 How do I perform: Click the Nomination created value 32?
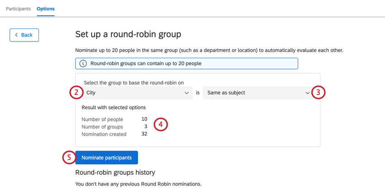(x=144, y=134)
